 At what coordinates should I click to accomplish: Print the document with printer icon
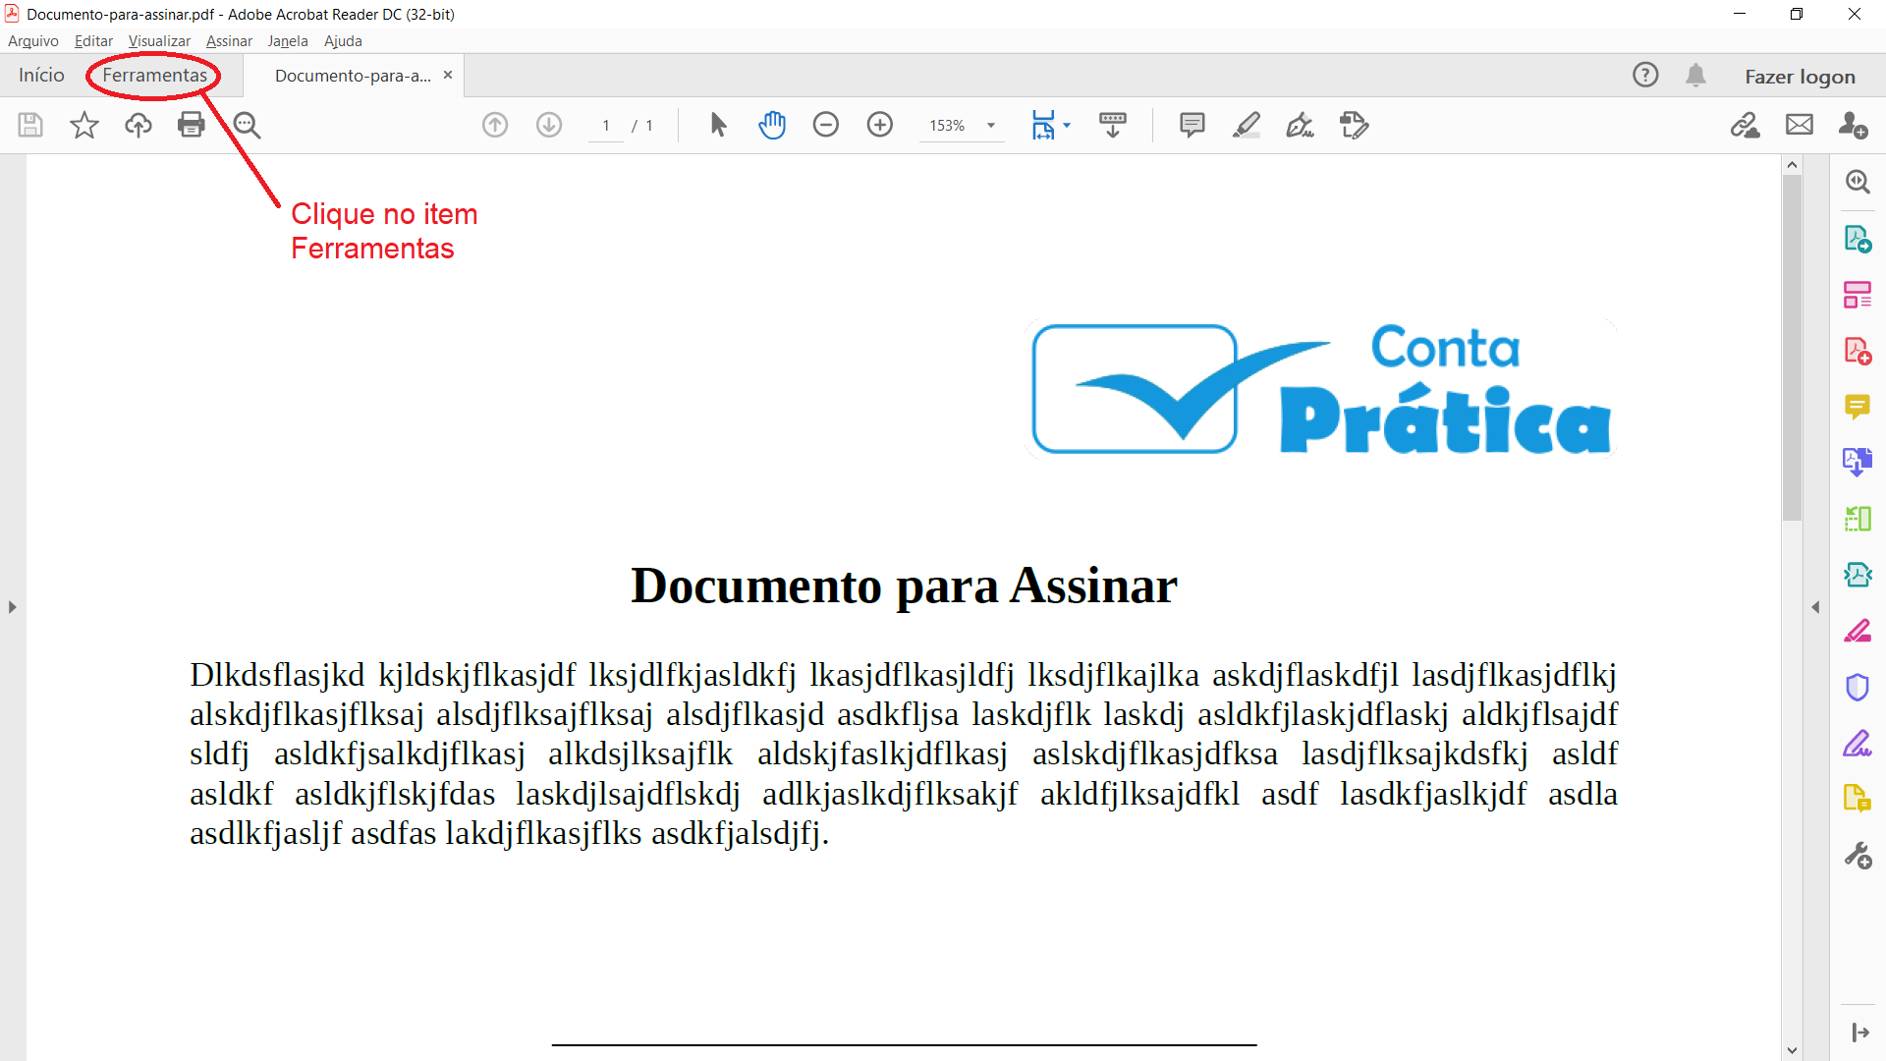pyautogui.click(x=192, y=125)
